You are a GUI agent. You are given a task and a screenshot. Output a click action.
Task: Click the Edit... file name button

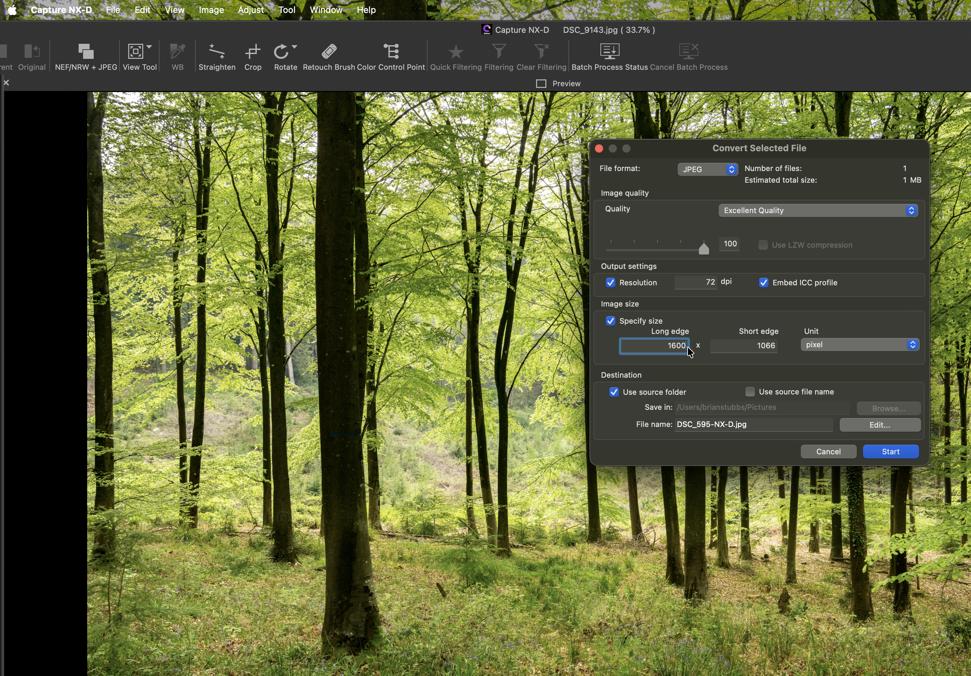click(x=879, y=425)
